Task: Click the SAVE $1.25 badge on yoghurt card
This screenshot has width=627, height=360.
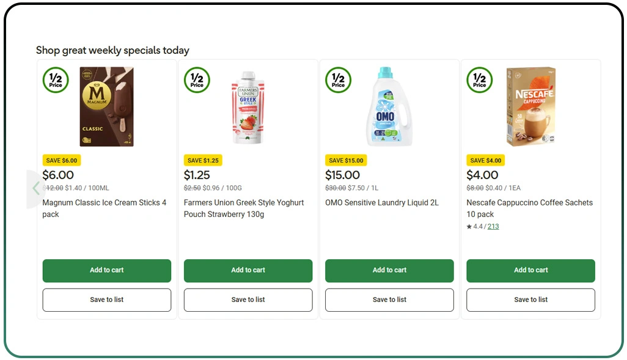Action: click(203, 160)
